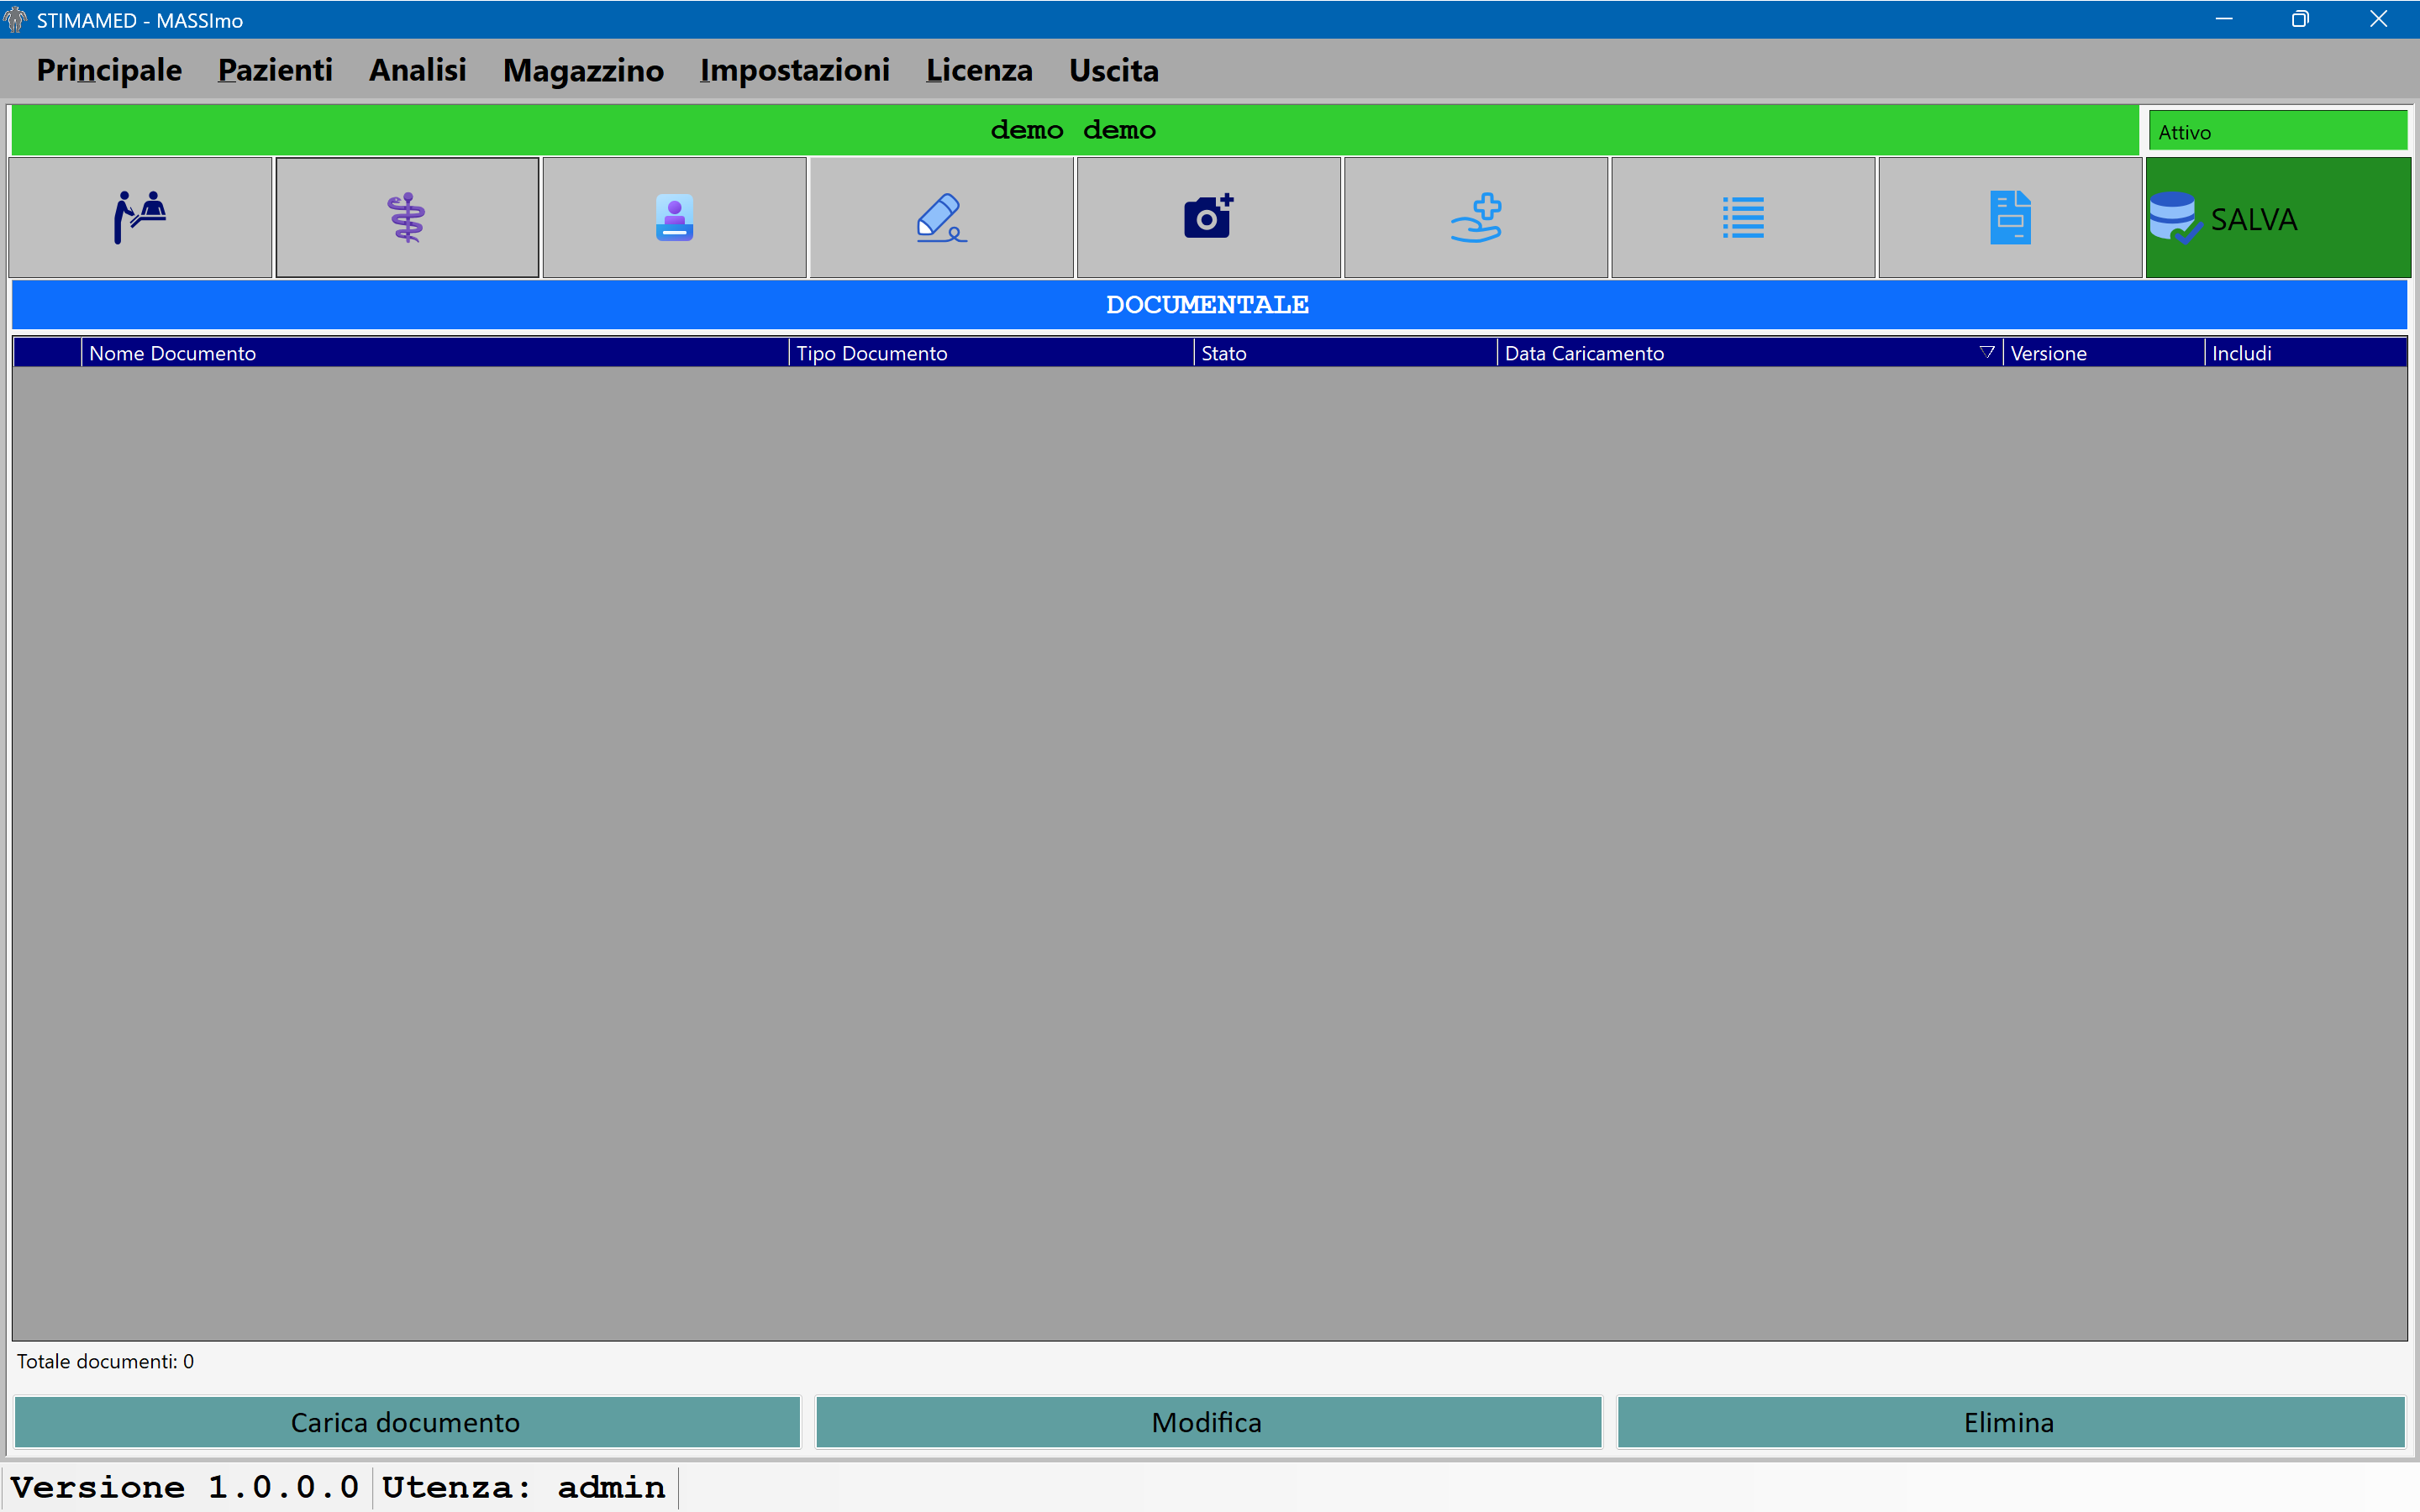Open the Impostazioni menu
The image size is (2420, 1512).
pos(794,70)
